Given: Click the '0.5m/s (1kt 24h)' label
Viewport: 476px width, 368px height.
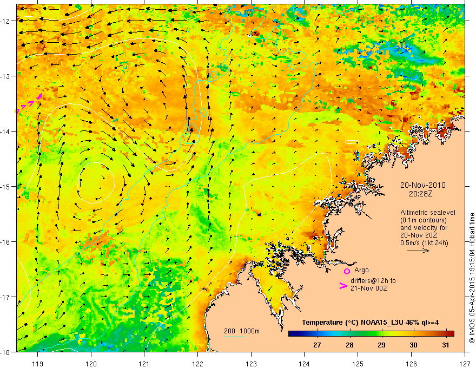Looking at the screenshot, I should (424, 243).
